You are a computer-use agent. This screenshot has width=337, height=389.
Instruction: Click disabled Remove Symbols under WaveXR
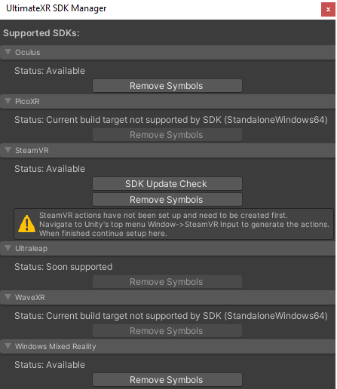pos(167,331)
